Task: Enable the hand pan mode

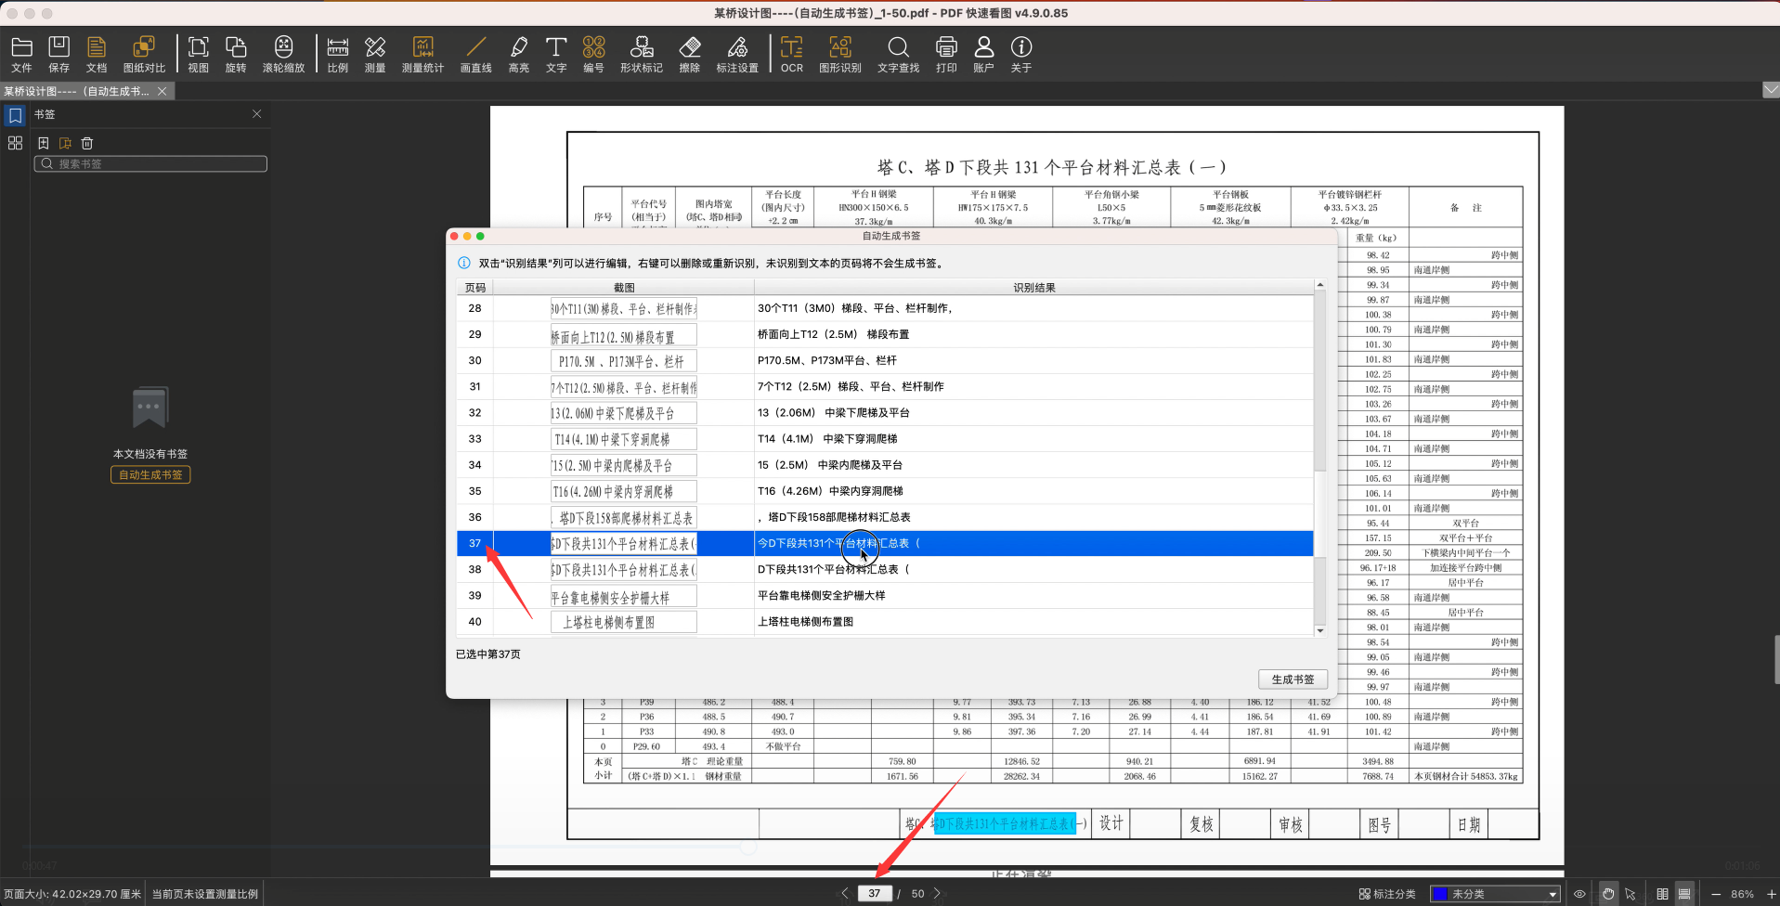Action: click(x=1608, y=894)
